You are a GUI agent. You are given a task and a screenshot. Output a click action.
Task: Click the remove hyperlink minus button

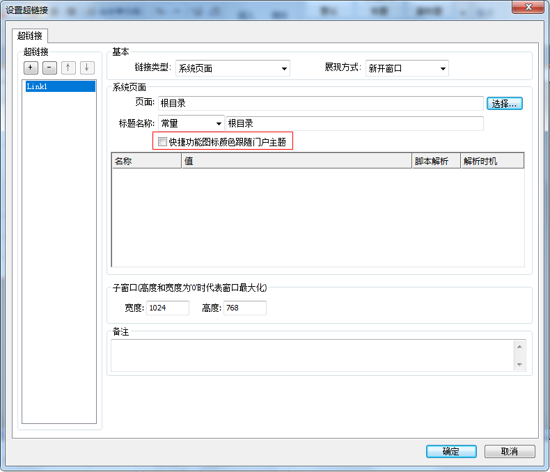click(x=49, y=68)
